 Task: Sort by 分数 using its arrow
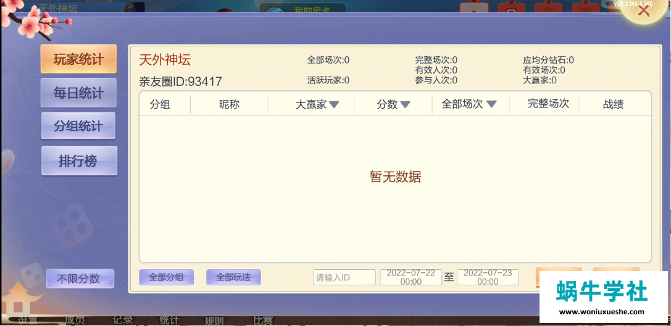click(405, 105)
